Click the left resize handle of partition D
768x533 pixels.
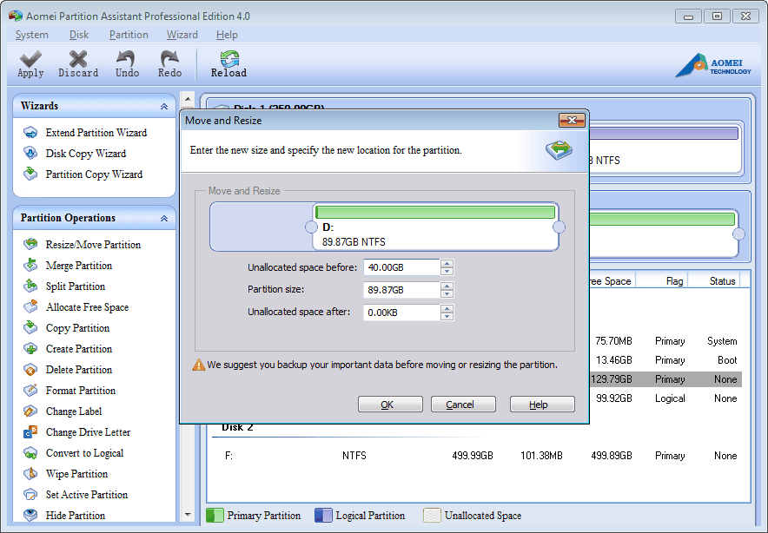[311, 227]
